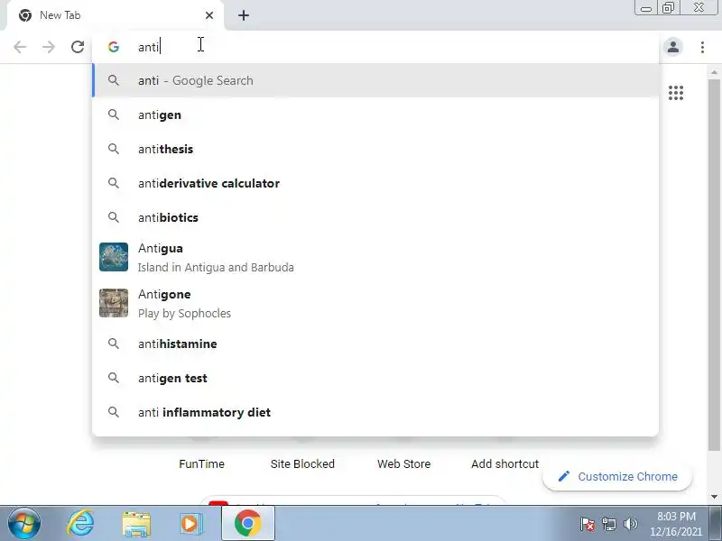Click search icon beside antigen test
This screenshot has width=722, height=541.
(114, 378)
